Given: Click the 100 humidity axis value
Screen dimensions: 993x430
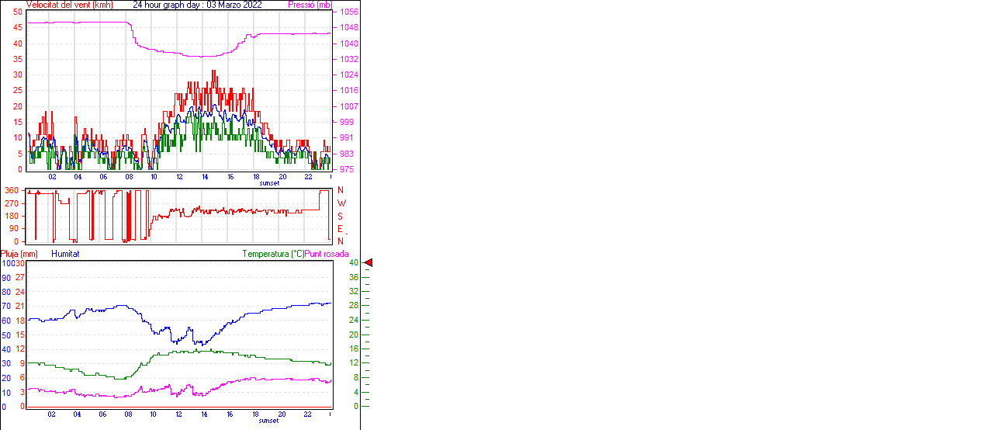Looking at the screenshot, I should [7, 263].
